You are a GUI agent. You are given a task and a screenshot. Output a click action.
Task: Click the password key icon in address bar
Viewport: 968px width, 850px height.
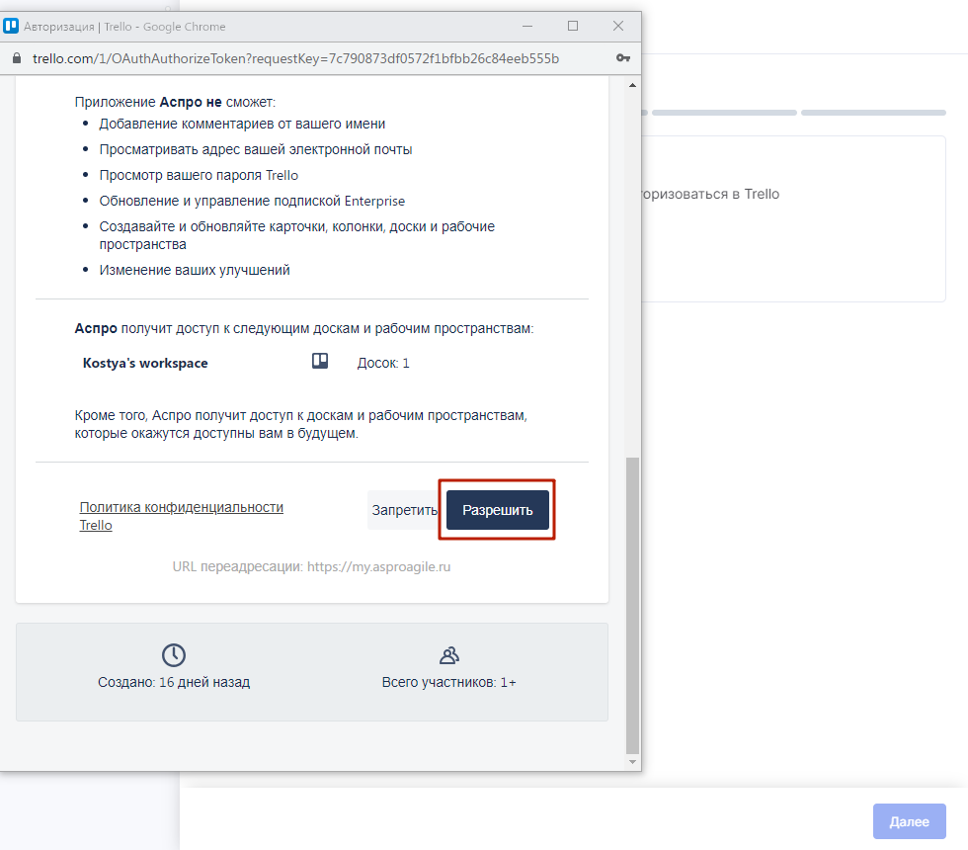[x=623, y=58]
